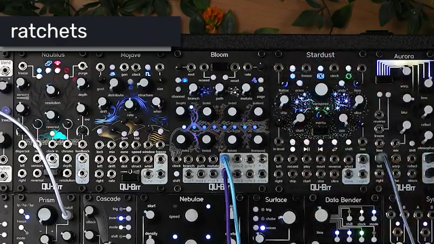Screen dimensions: 434x244
Task: Toggle the channel button on Bloom
Action: pos(178,89)
